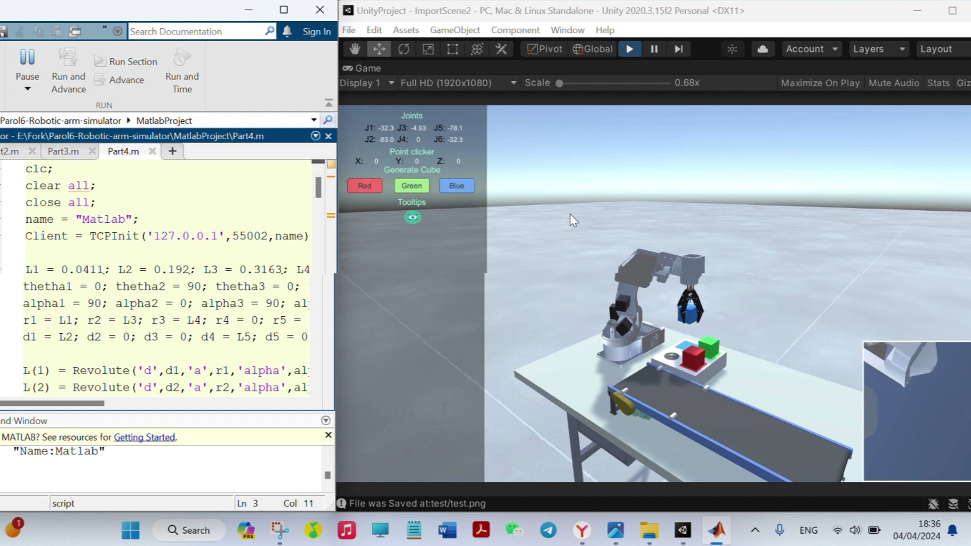Click Run and Advance in MATLAB
The image size is (971, 546).
tap(69, 71)
